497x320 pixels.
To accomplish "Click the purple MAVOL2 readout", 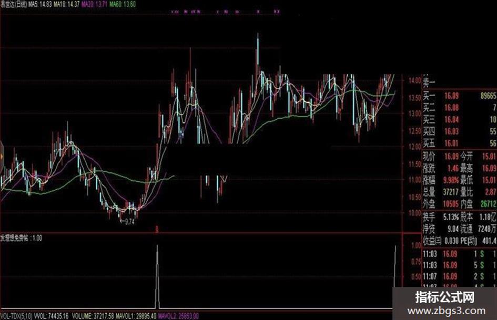I will [178, 316].
